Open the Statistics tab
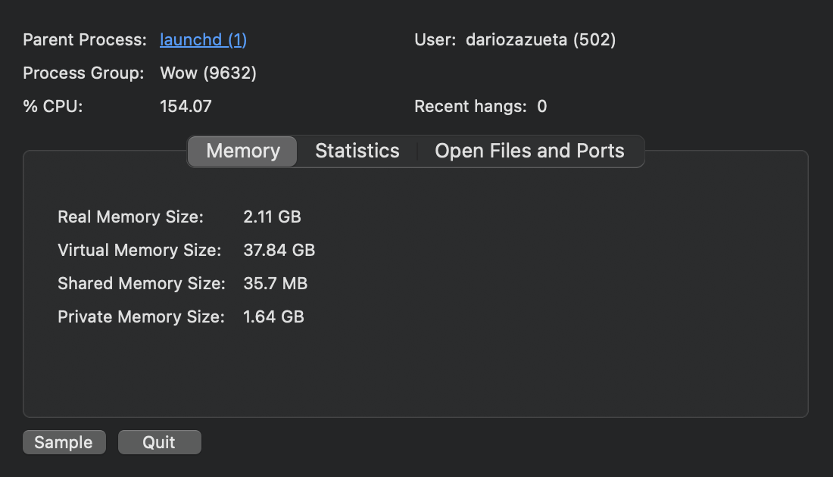This screenshot has height=477, width=833. 357,151
